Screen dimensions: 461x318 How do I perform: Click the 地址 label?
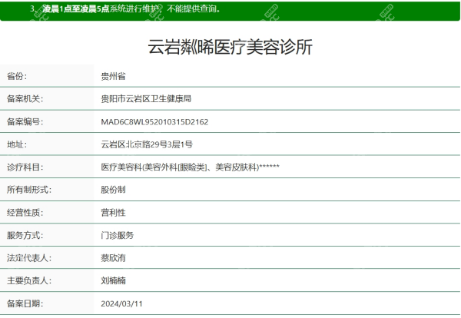coord(17,144)
